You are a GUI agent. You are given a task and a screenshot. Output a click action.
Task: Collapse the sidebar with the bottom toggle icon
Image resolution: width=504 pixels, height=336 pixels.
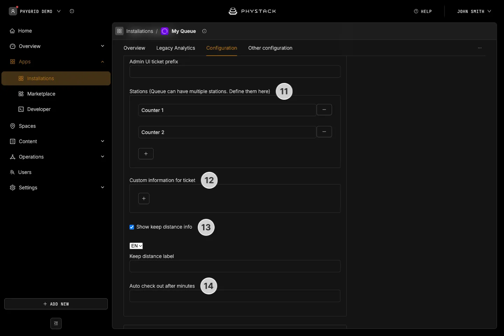pos(56,323)
